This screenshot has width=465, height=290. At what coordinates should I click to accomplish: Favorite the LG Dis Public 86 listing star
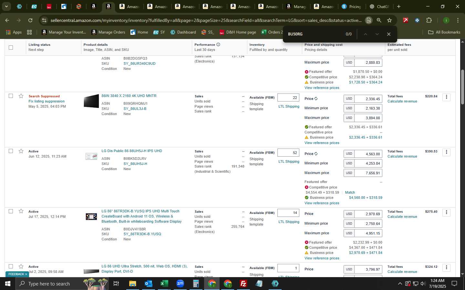[x=21, y=151]
